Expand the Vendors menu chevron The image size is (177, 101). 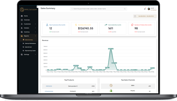pyautogui.click(x=36, y=28)
